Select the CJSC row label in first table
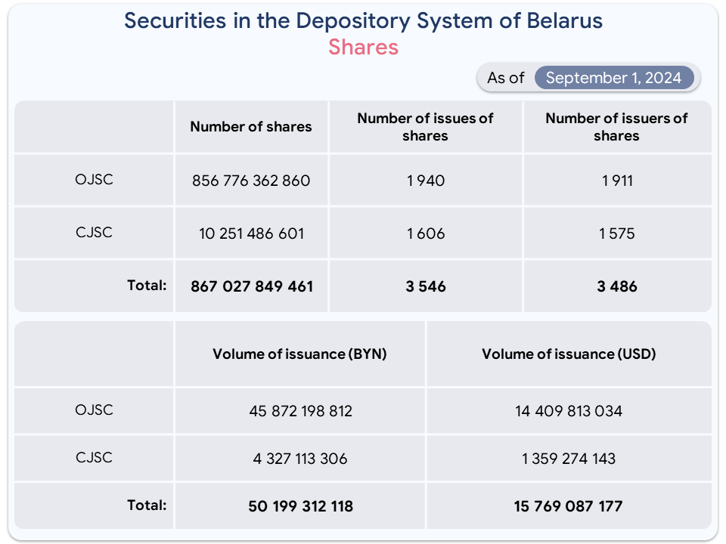The height and width of the screenshot is (544, 726). (94, 232)
